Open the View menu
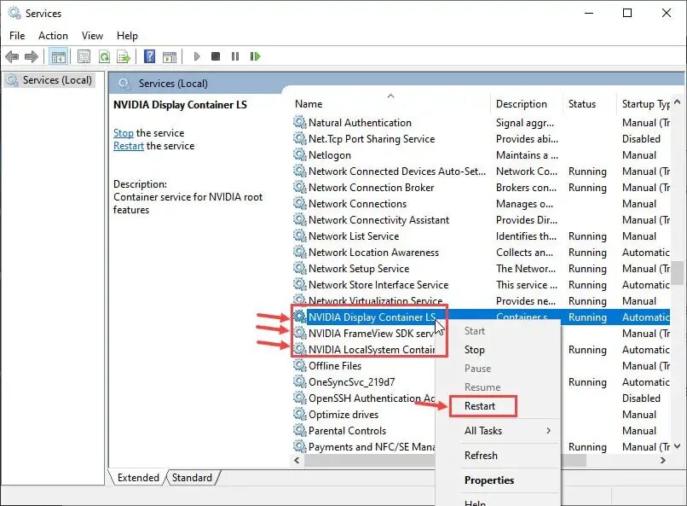The height and width of the screenshot is (506, 687). tap(92, 36)
